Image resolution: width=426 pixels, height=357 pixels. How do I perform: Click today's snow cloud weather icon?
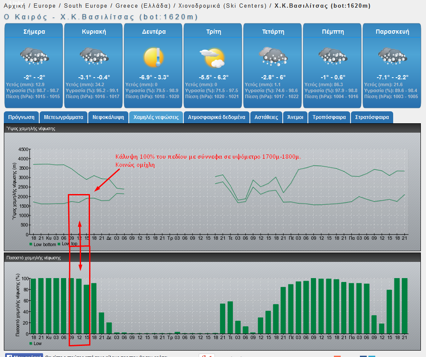click(x=34, y=56)
